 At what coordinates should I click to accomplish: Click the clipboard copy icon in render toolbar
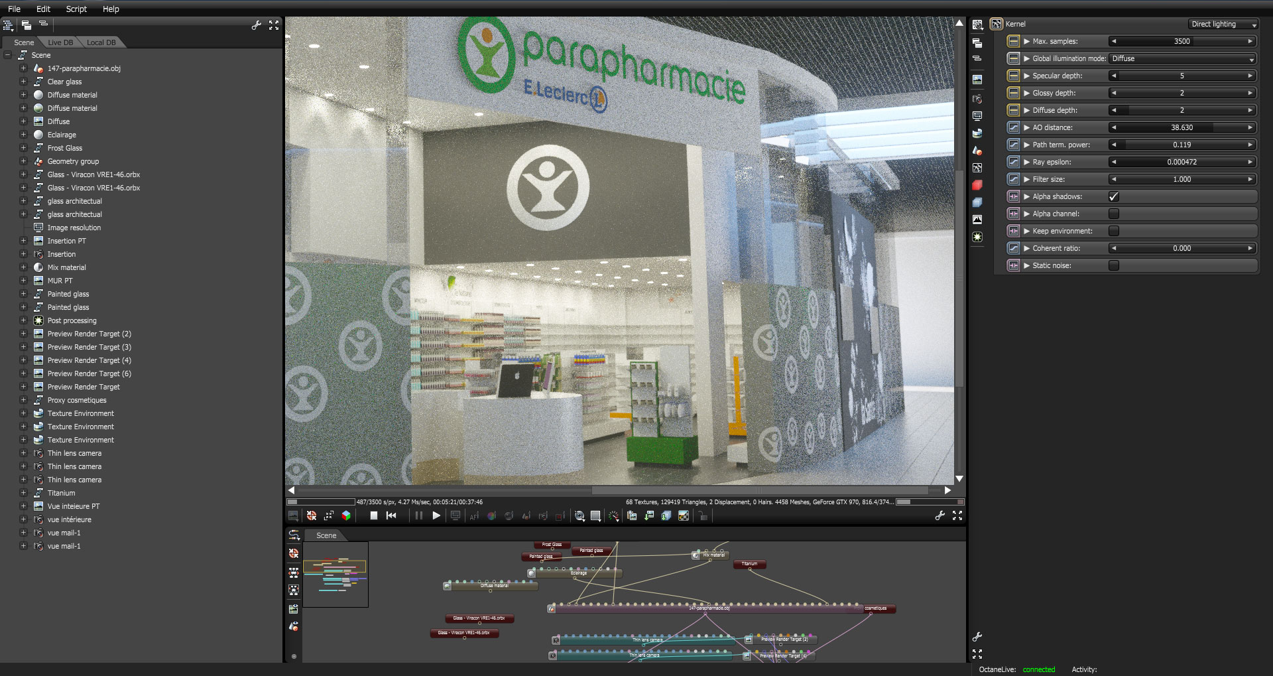coord(632,515)
